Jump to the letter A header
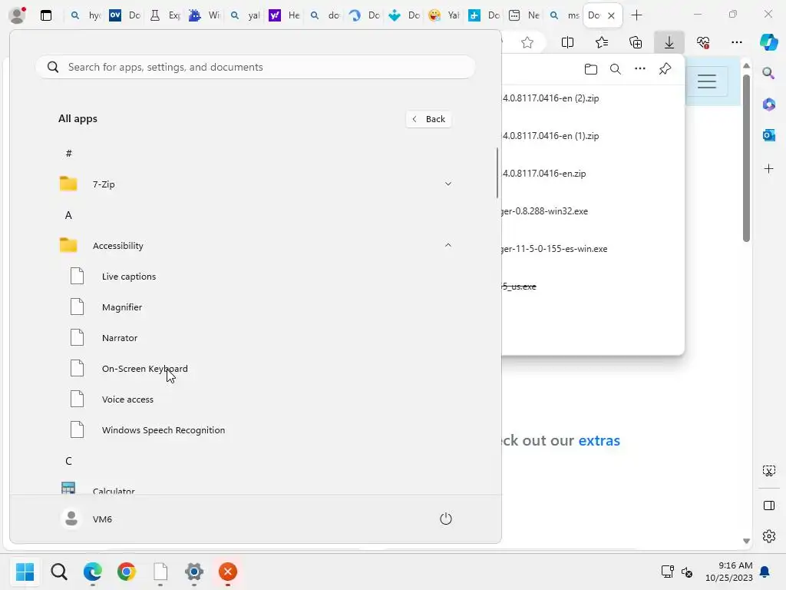 coord(68,215)
